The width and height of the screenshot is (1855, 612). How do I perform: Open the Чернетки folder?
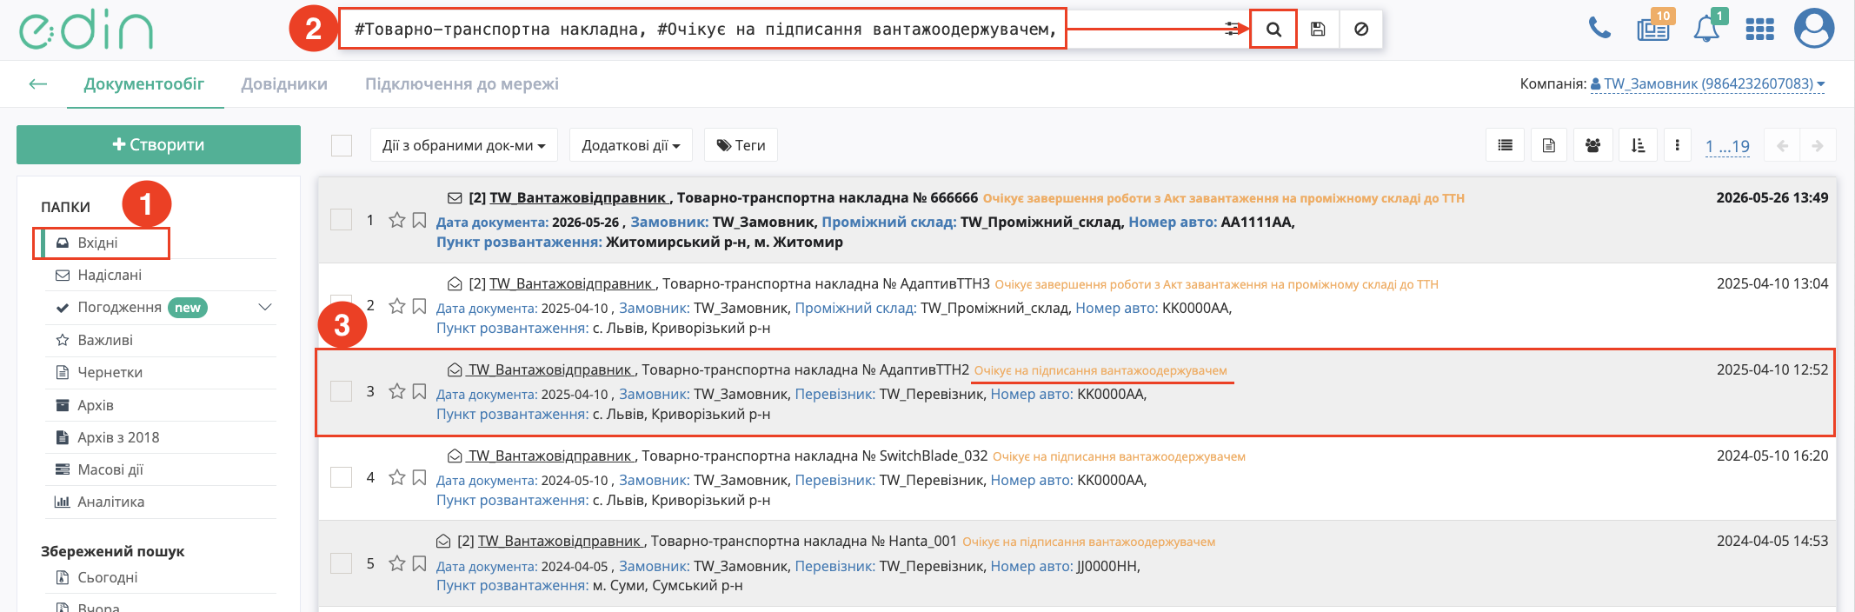pos(110,372)
